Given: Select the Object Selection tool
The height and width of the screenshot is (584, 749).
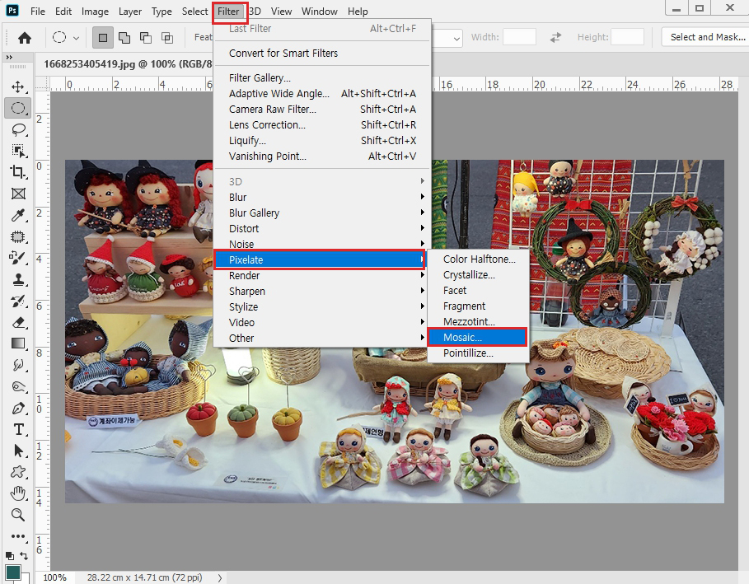Looking at the screenshot, I should tap(17, 151).
